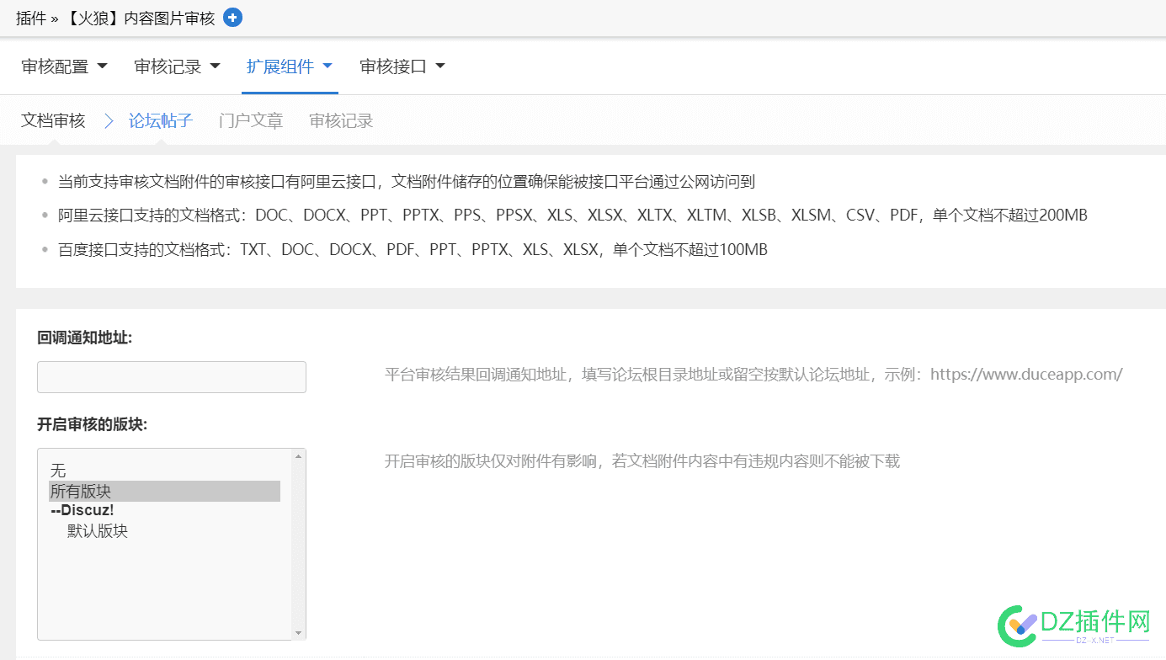Select the 论坛帖子 tab
The image size is (1166, 660).
160,120
